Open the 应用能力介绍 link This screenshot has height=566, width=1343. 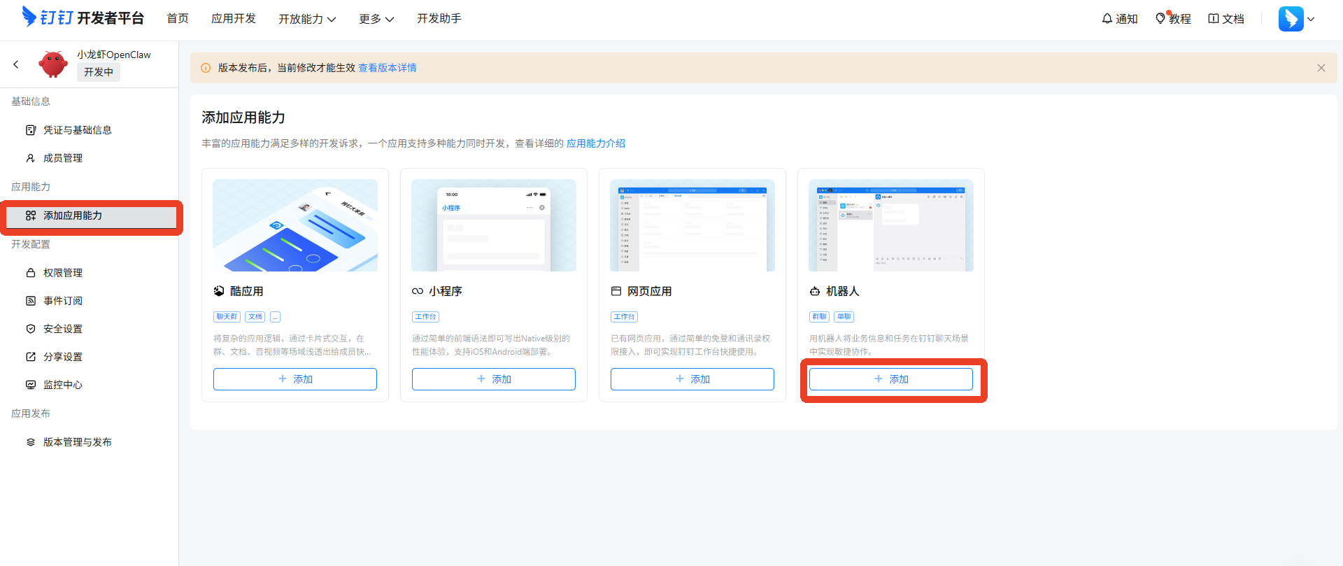pyautogui.click(x=595, y=143)
